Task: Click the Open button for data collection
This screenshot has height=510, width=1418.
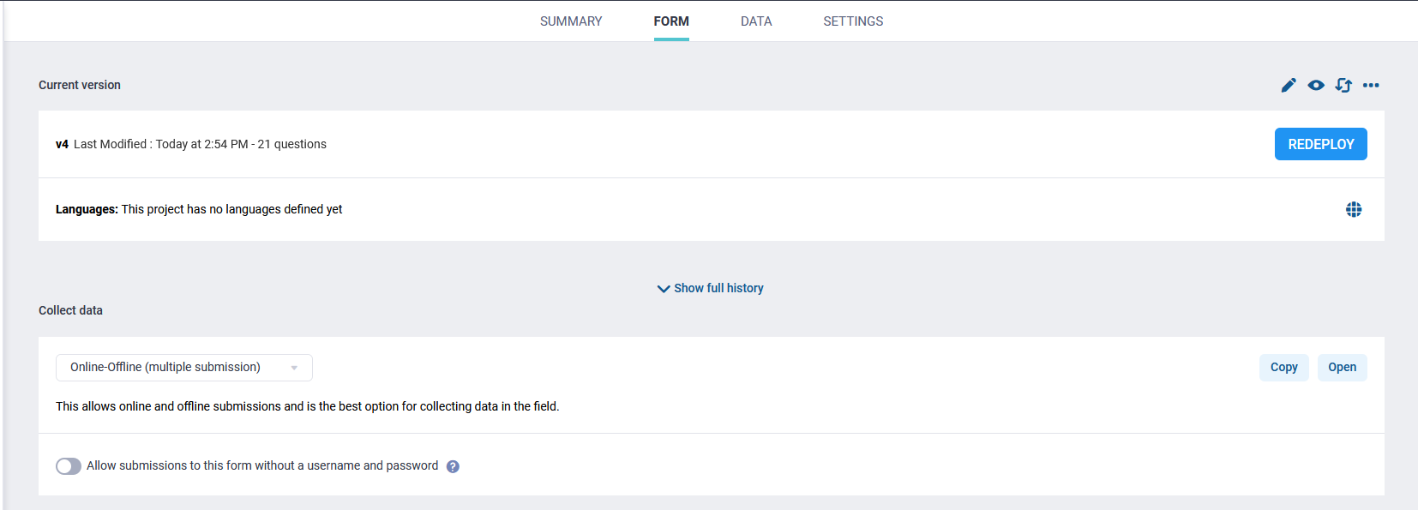Action: pyautogui.click(x=1342, y=367)
